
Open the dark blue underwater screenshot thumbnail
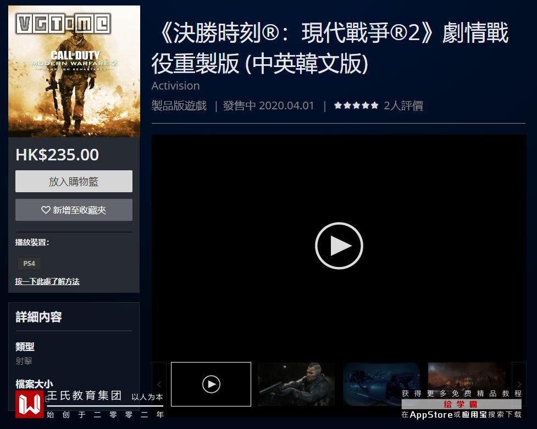tap(381, 384)
